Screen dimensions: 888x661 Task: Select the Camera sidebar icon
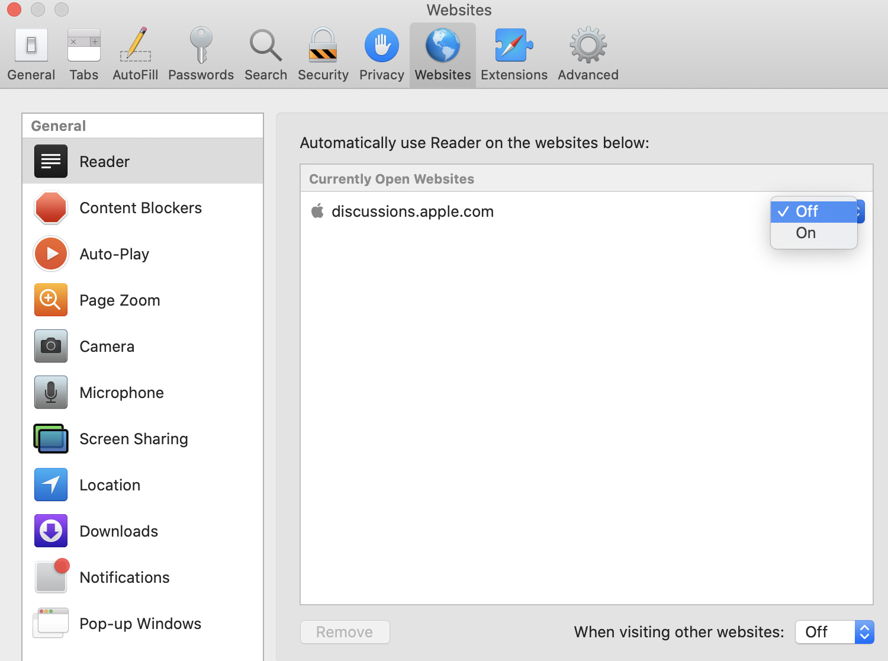pos(51,346)
